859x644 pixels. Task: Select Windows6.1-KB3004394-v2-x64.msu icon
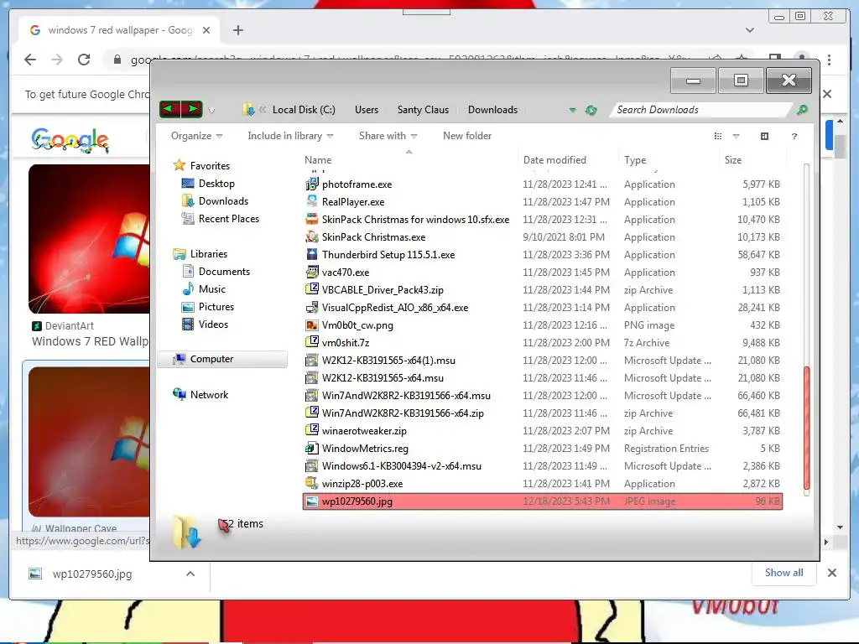click(x=312, y=465)
